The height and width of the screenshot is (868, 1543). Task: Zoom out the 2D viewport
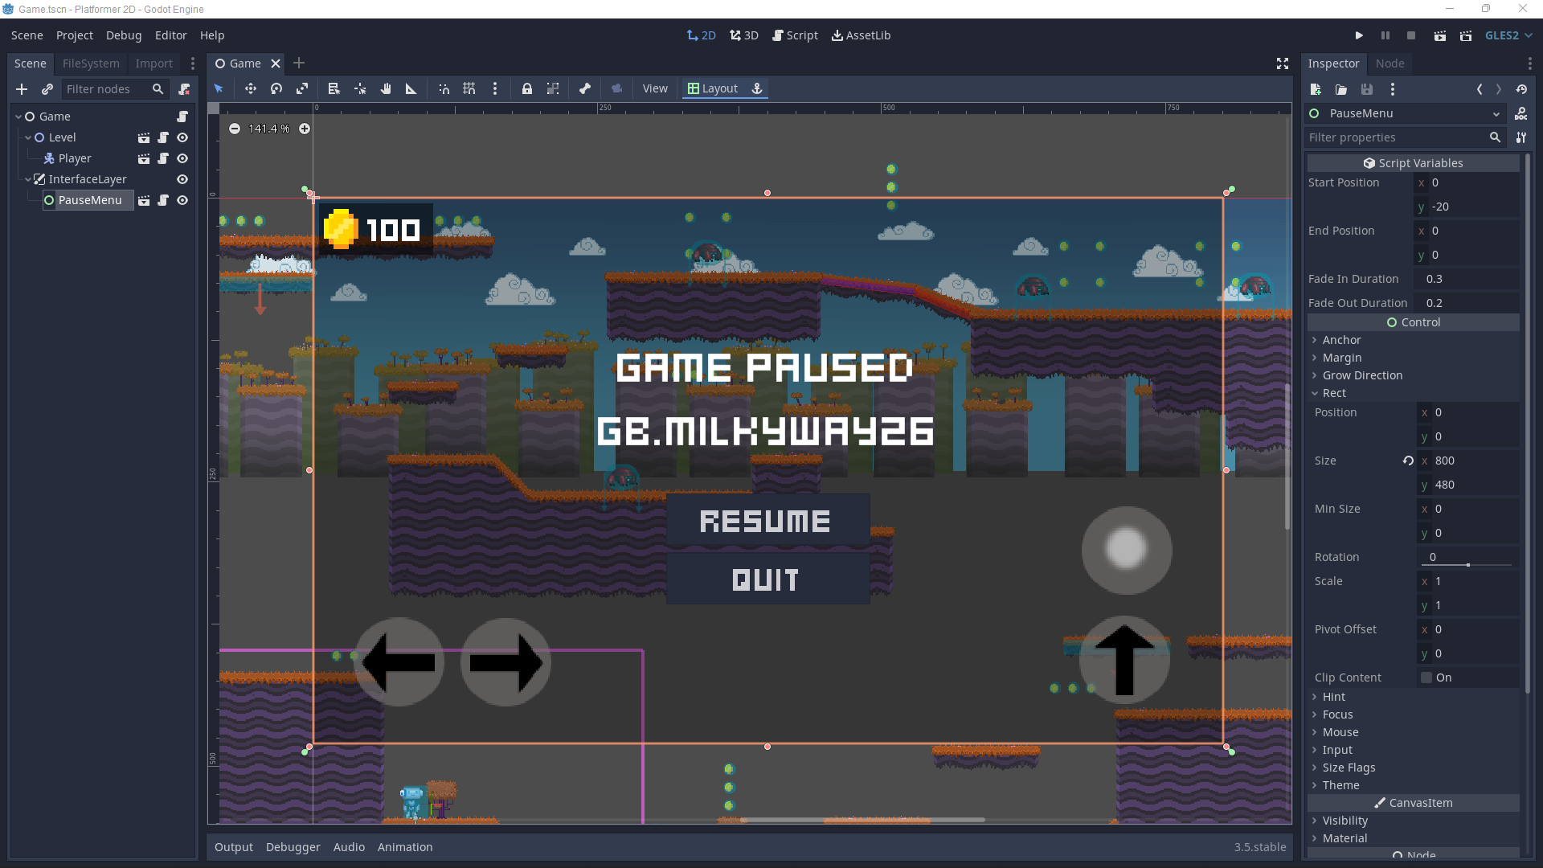tap(235, 129)
